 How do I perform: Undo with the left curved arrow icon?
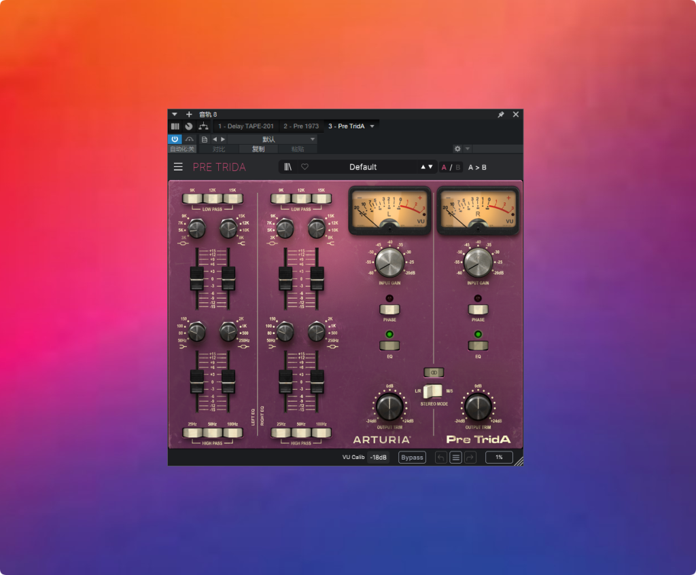(x=440, y=458)
